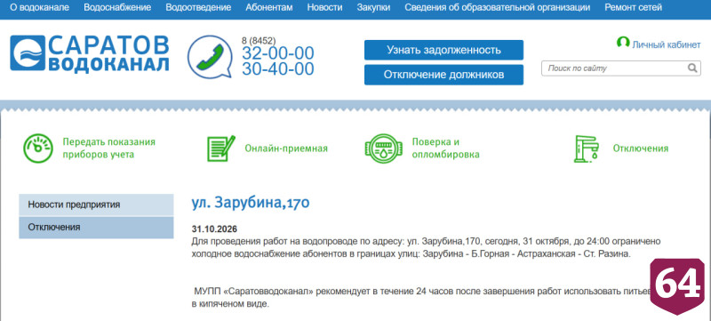This screenshot has width=711, height=321.
Task: Open the Ремонт сетей menu item
Action: 633,8
